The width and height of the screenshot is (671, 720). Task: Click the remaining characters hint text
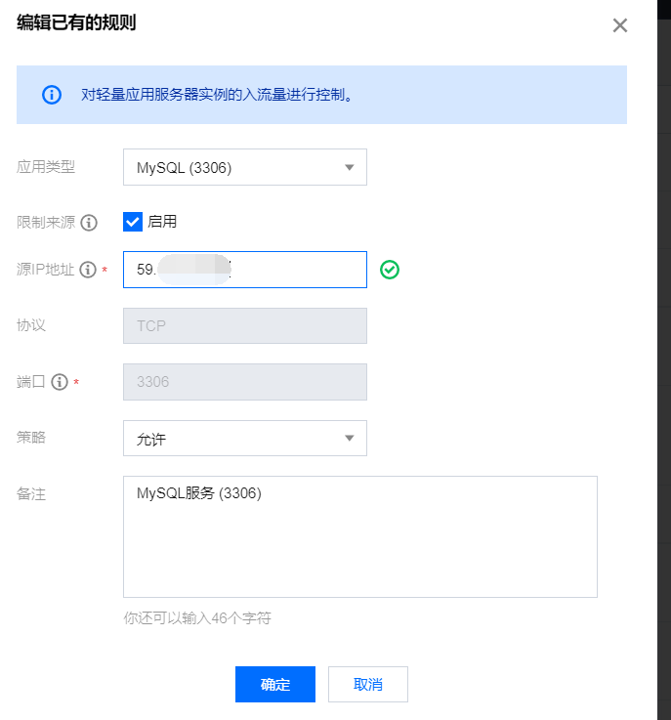click(x=197, y=618)
